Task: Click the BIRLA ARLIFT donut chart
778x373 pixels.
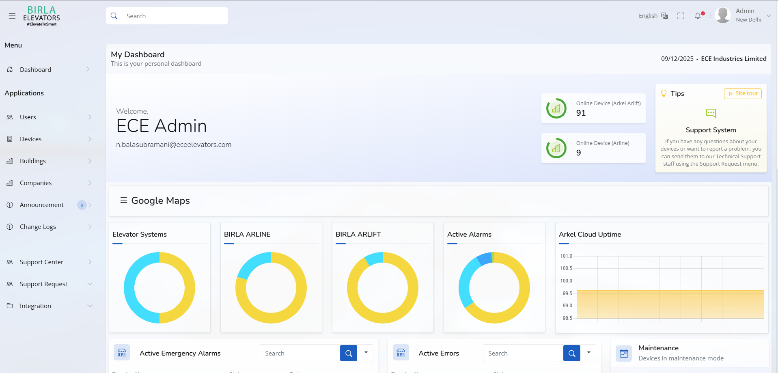Action: pos(383,288)
